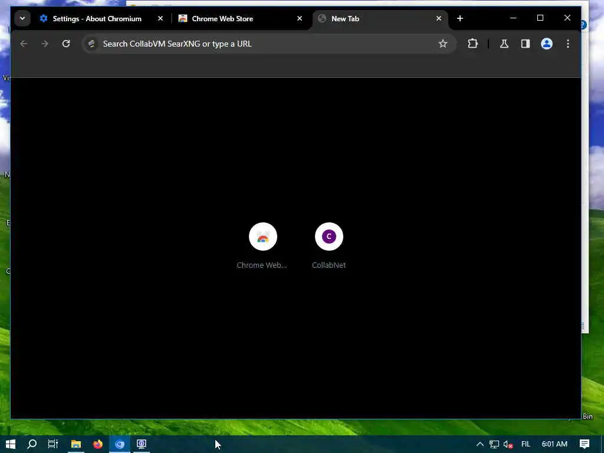Click the search engine icon in address bar

(x=91, y=44)
